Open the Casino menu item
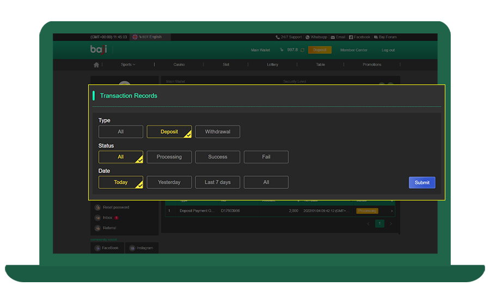This screenshot has width=490, height=286. (179, 65)
